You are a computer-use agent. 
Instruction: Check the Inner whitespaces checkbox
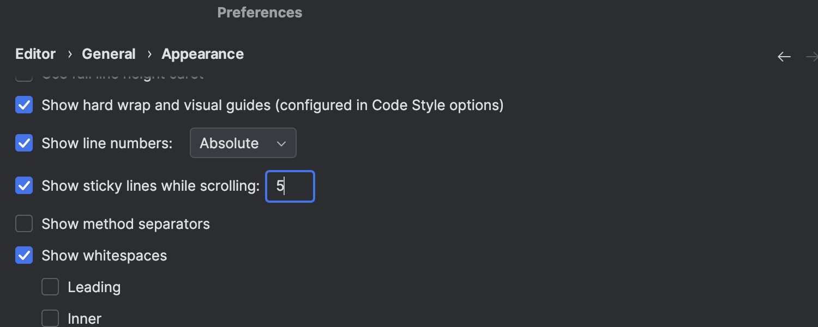tap(50, 318)
